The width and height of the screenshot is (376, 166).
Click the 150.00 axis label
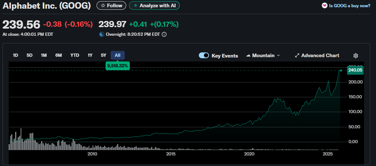coord(355,97)
